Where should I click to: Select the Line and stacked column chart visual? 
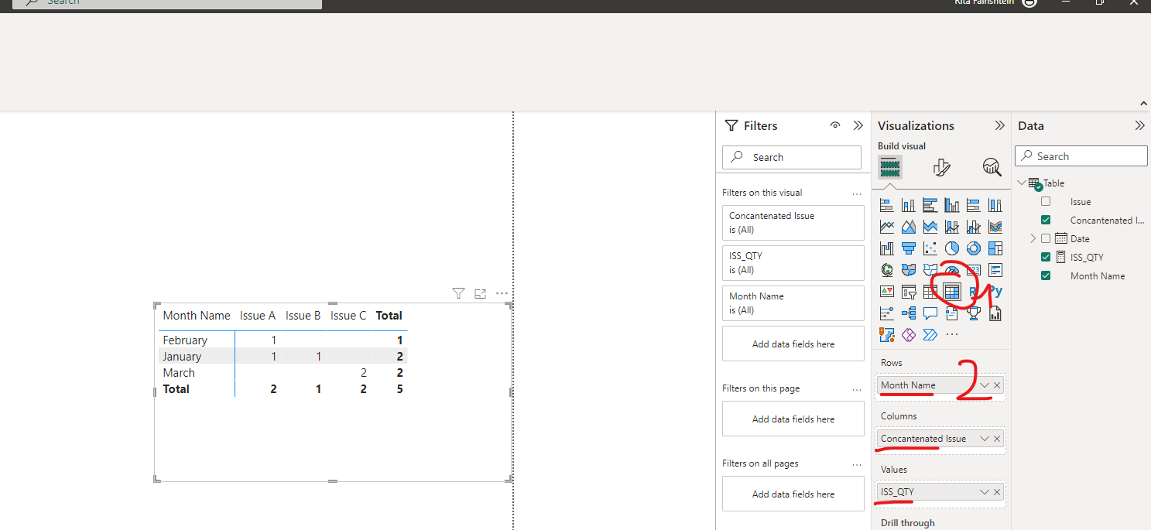coord(952,227)
